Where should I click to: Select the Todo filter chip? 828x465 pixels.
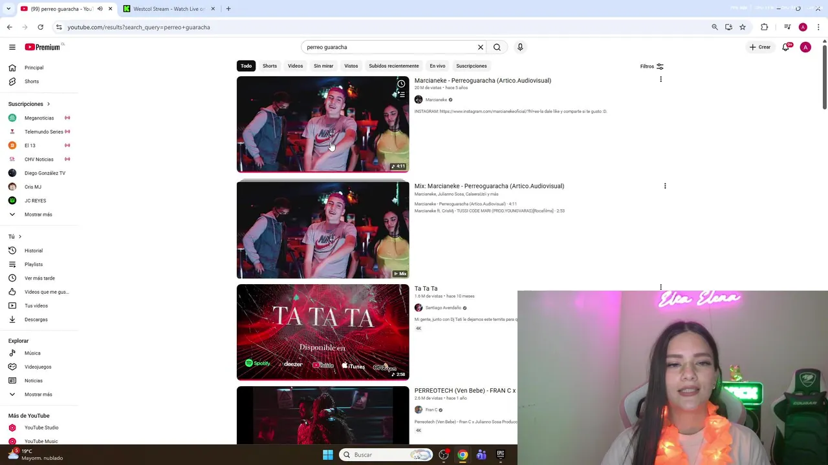(246, 66)
